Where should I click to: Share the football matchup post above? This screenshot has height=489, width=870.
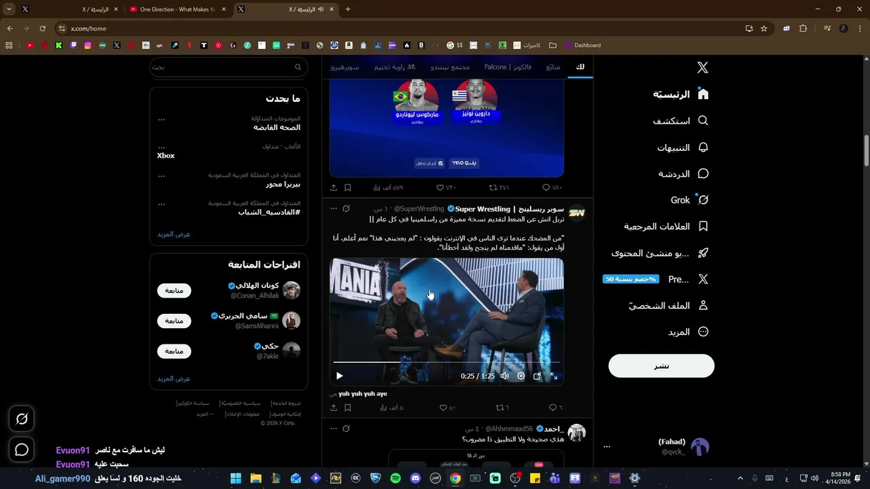(334, 187)
